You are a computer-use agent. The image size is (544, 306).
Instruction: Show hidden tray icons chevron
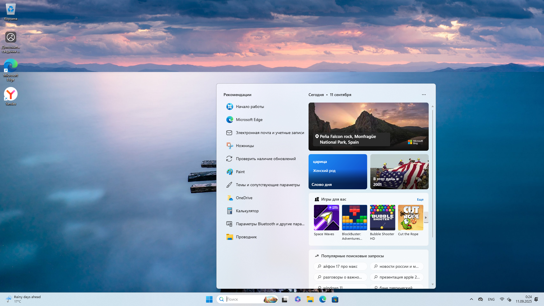point(471,299)
